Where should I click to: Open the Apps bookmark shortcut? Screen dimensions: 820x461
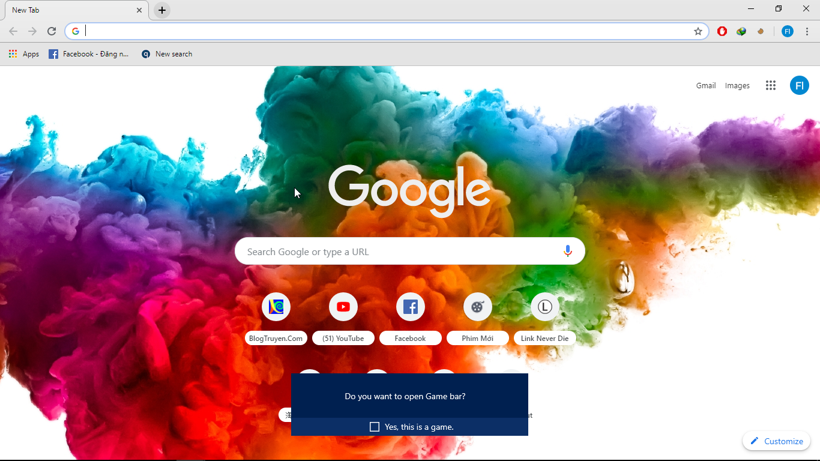pyautogui.click(x=24, y=54)
